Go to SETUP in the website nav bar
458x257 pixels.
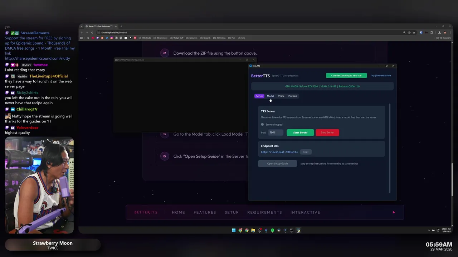[x=232, y=212]
